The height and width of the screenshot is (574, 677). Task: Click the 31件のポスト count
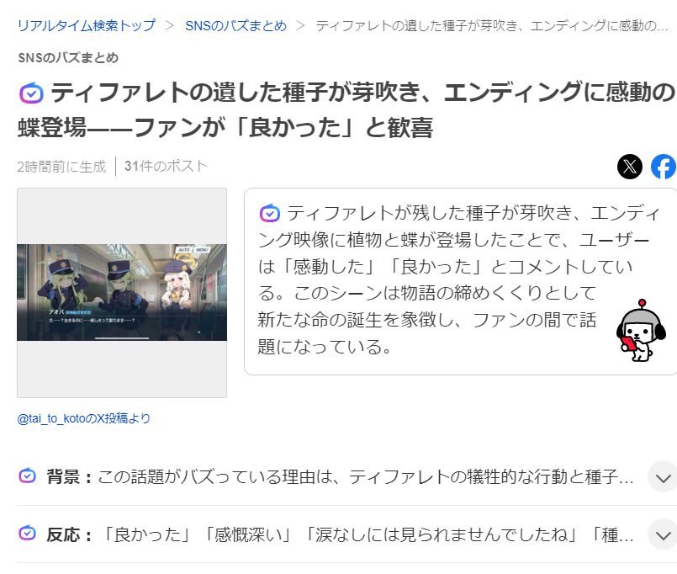(166, 166)
